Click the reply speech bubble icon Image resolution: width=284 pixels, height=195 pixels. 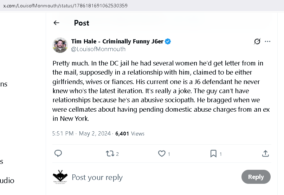pos(58,153)
